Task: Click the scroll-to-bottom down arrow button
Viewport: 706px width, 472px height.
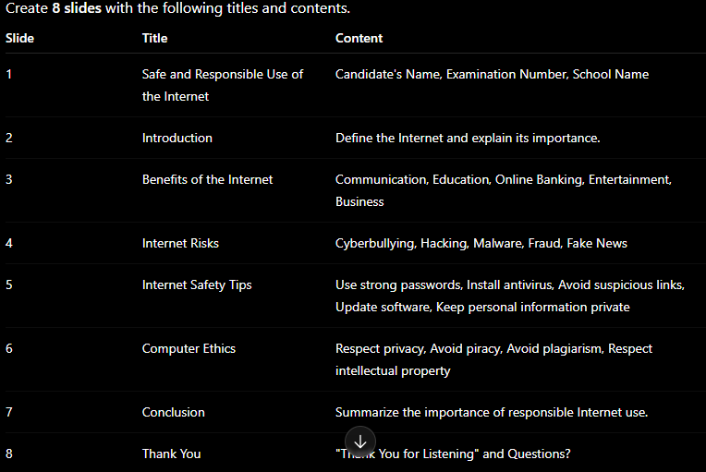Action: pyautogui.click(x=360, y=442)
